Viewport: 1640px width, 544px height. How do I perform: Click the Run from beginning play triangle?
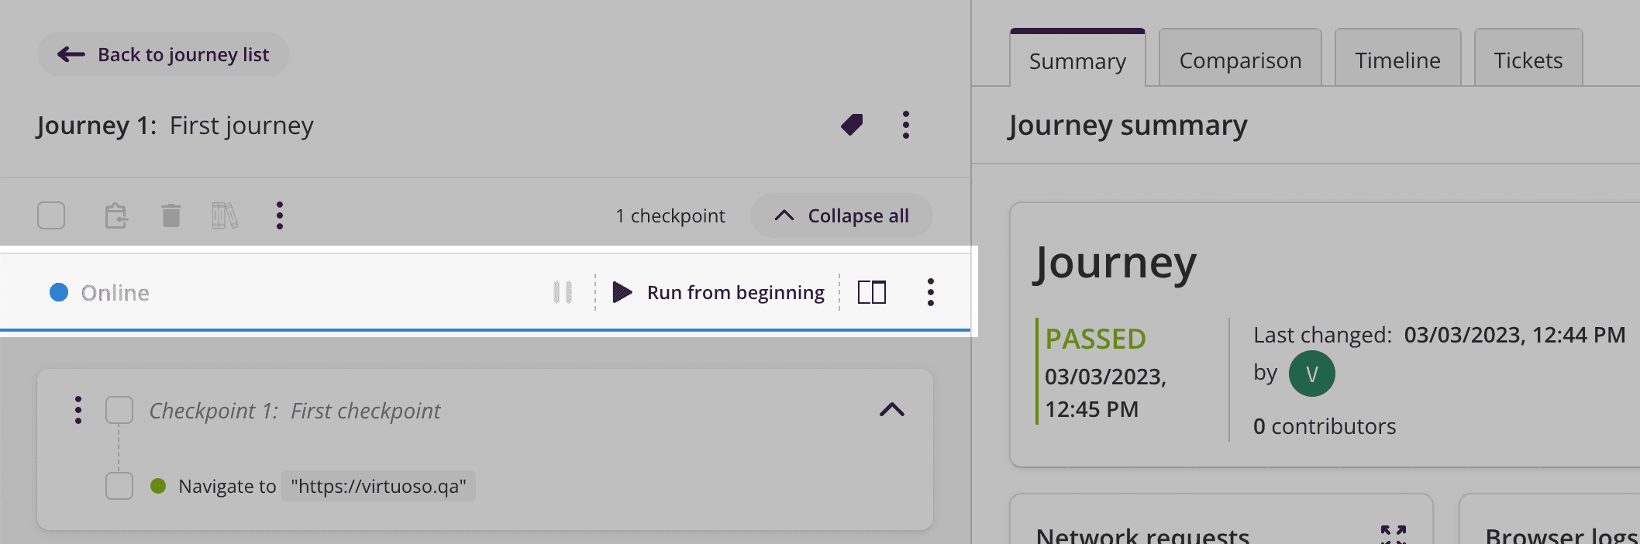pos(621,292)
